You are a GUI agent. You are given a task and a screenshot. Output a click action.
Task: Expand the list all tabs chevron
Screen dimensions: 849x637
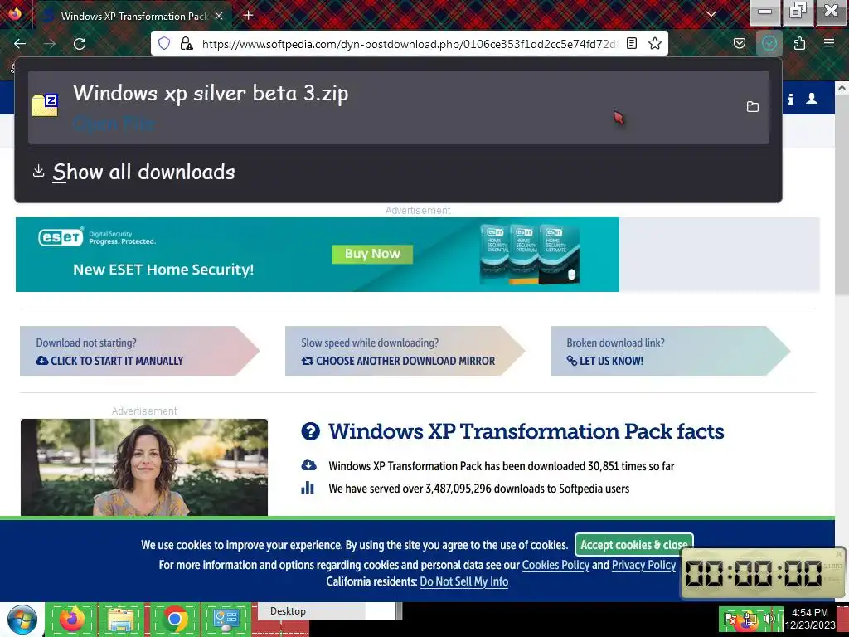[x=711, y=15]
